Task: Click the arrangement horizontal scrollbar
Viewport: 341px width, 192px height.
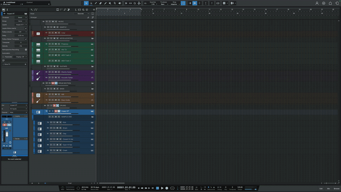Action: 112,183
